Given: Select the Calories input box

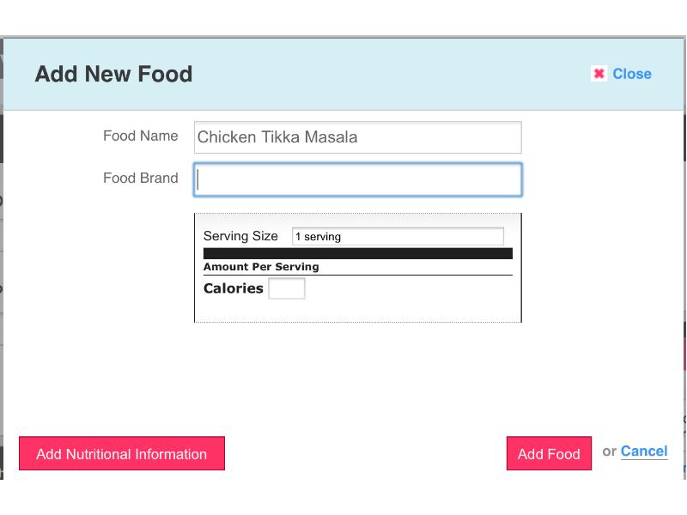Looking at the screenshot, I should (x=287, y=288).
